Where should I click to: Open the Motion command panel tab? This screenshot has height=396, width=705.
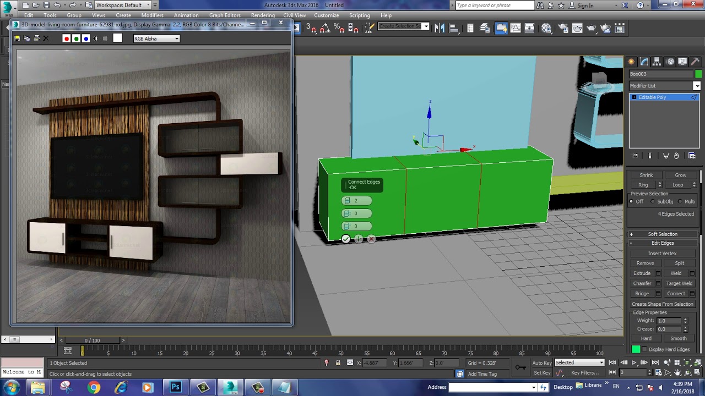(x=670, y=62)
